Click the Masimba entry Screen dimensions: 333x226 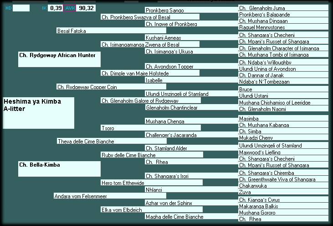[x=283, y=118]
